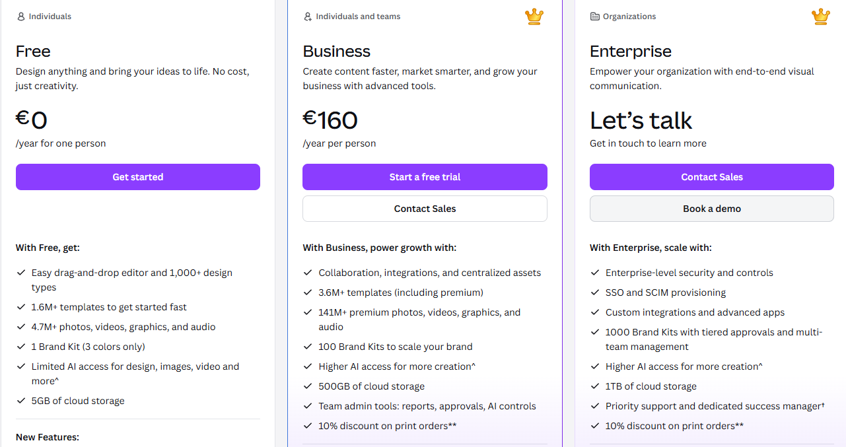Click the purple Enterprise Contact Sales button
This screenshot has width=846, height=447.
click(712, 177)
